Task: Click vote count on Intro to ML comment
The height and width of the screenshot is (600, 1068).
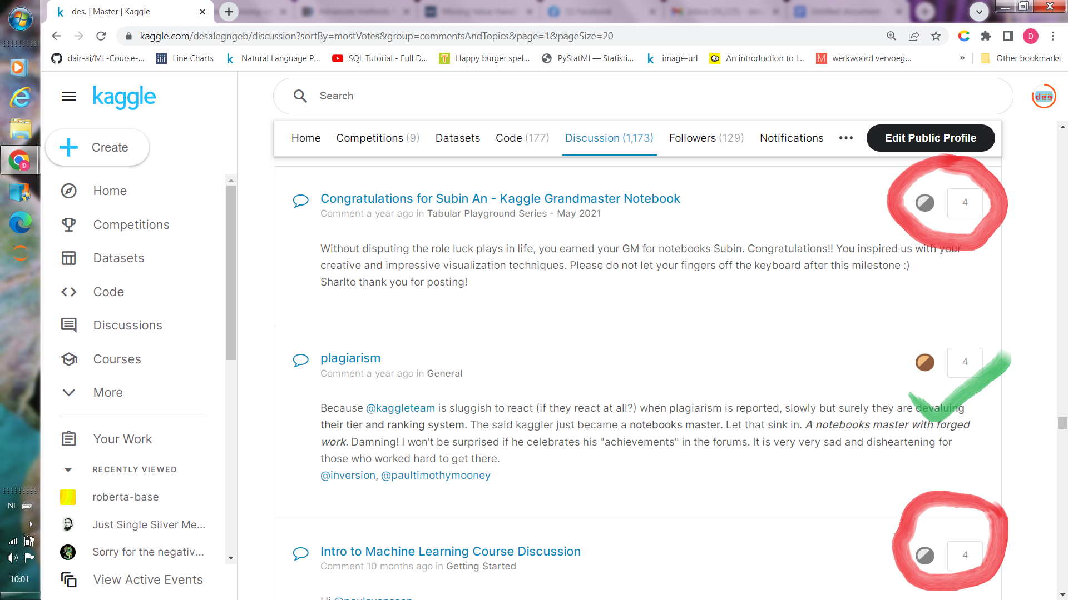Action: [x=965, y=555]
